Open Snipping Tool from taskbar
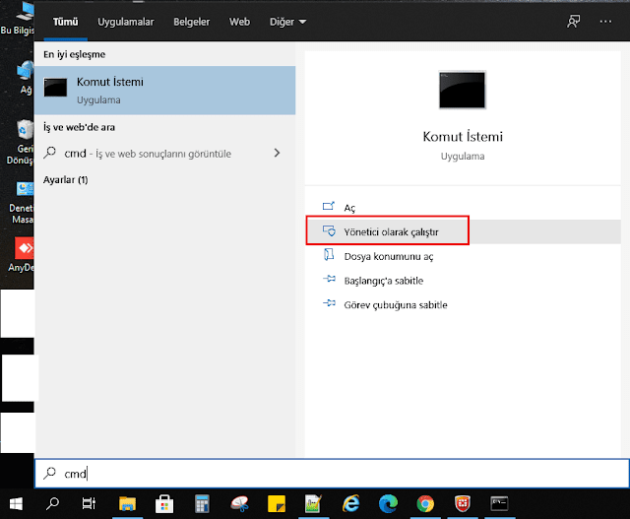Viewport: 630px width, 519px height. pos(239,503)
